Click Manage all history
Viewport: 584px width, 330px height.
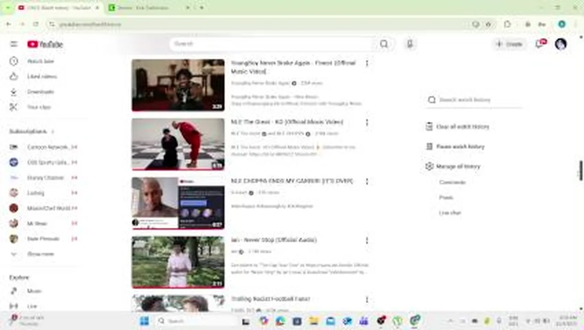453,166
